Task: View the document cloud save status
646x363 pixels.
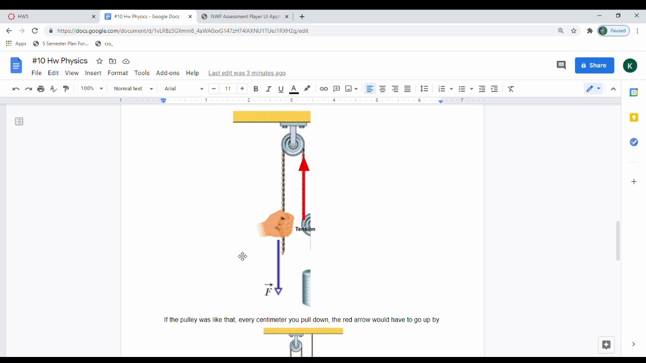Action: click(x=126, y=61)
